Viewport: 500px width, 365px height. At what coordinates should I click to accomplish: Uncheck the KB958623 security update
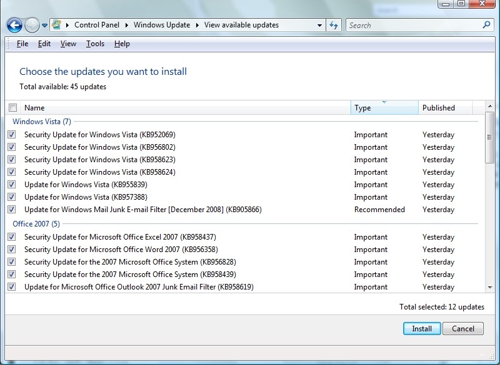(12, 160)
